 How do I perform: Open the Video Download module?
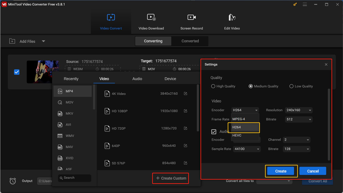tap(151, 22)
